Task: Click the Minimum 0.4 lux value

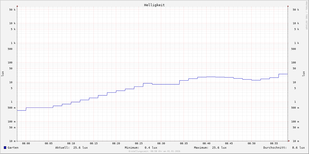Action: (x=151, y=148)
